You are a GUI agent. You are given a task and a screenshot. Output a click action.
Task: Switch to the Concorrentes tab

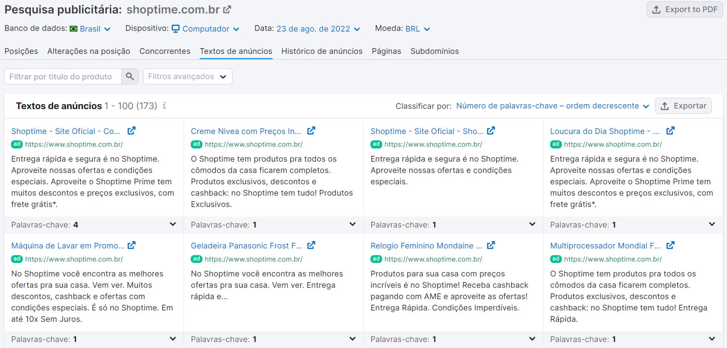click(165, 51)
